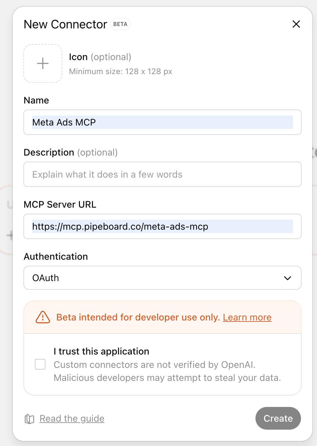Click the book icon beside Read the guide
The width and height of the screenshot is (317, 446).
coord(29,419)
